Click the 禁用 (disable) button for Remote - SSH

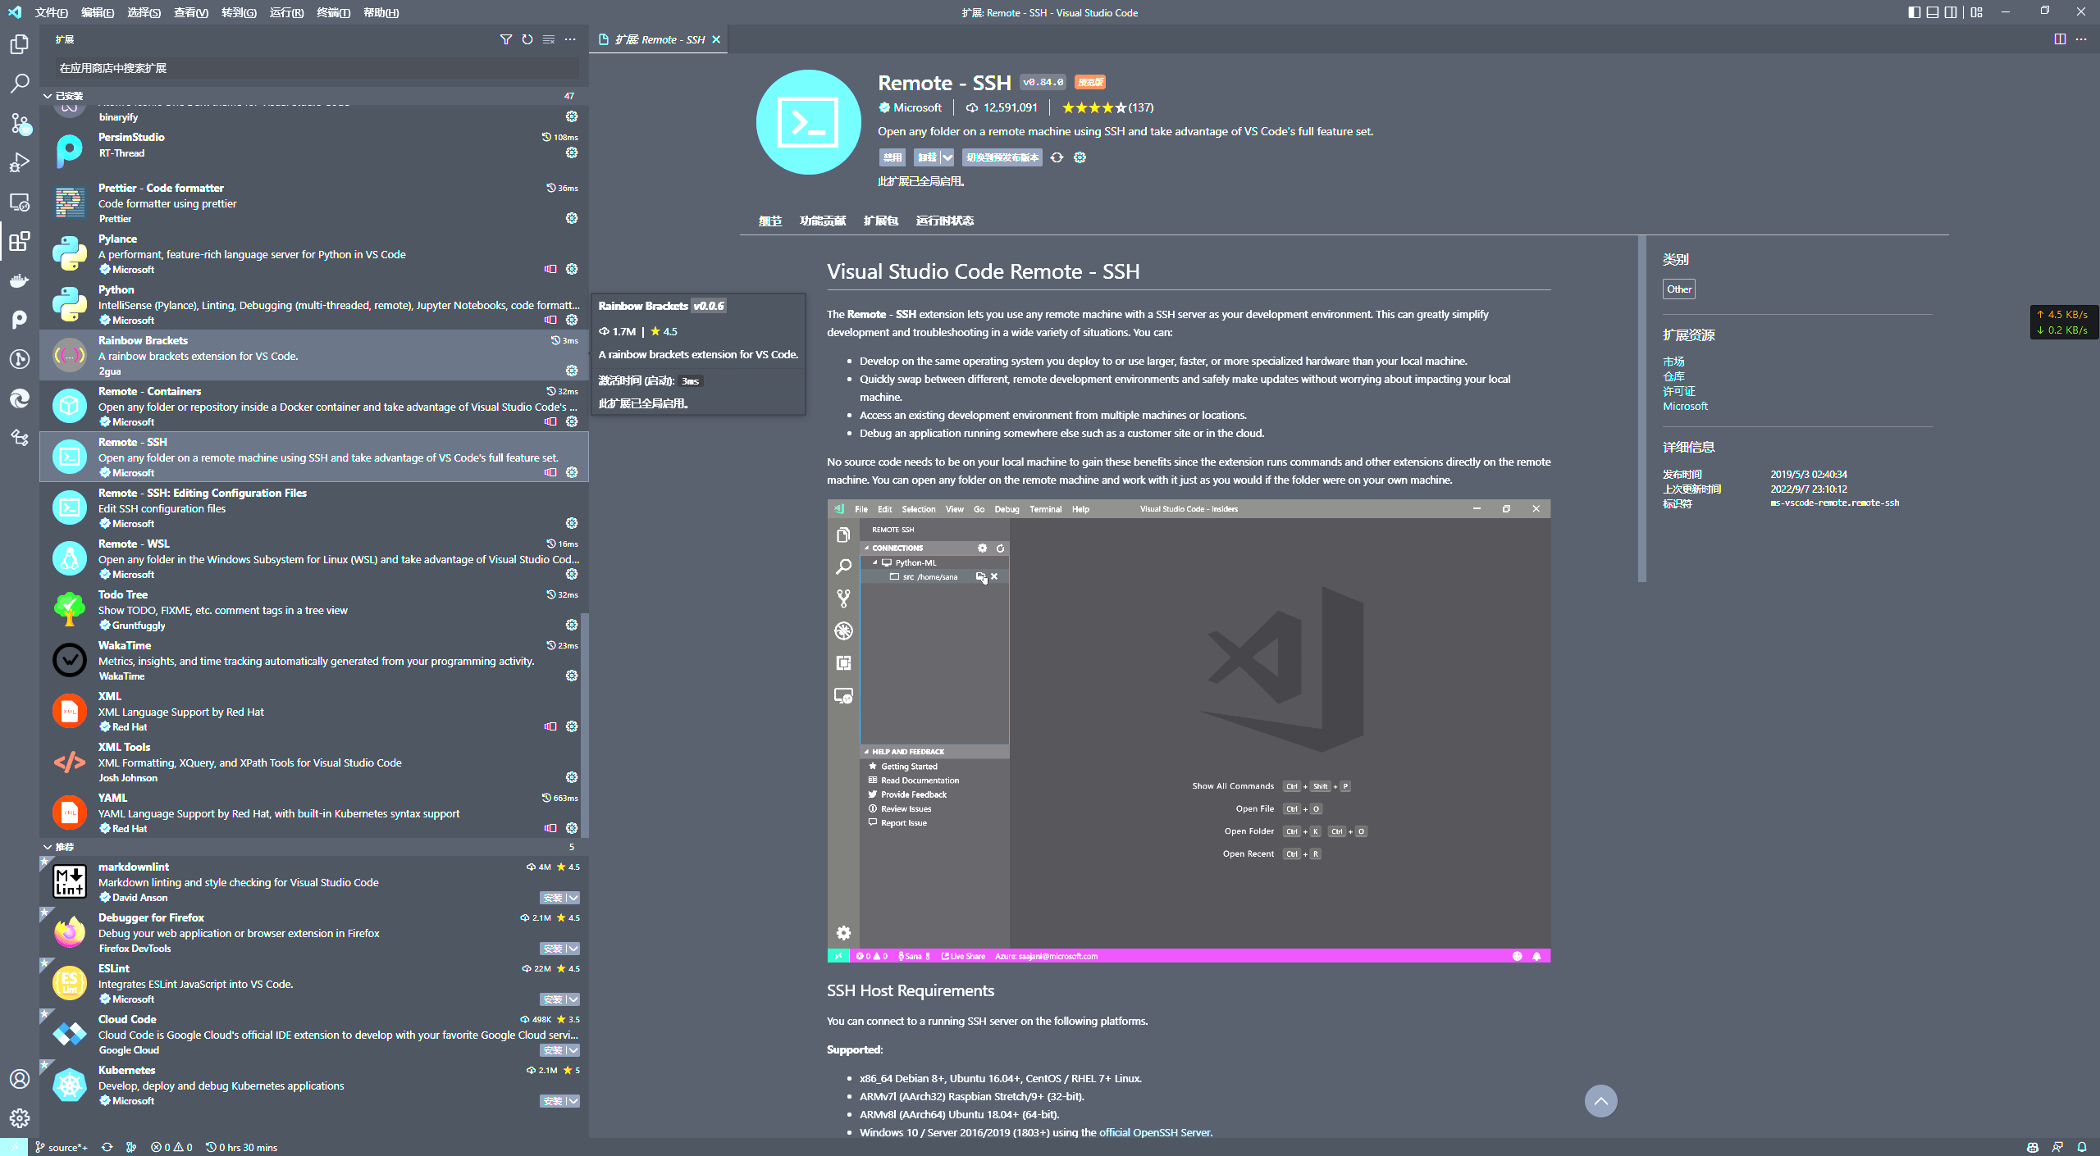pyautogui.click(x=892, y=157)
